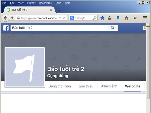
Task: Expand the toolbar overflow chevron
Action: point(135,18)
